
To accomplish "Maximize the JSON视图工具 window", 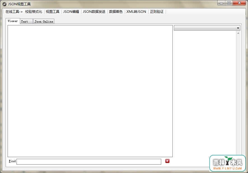I will (229, 3).
